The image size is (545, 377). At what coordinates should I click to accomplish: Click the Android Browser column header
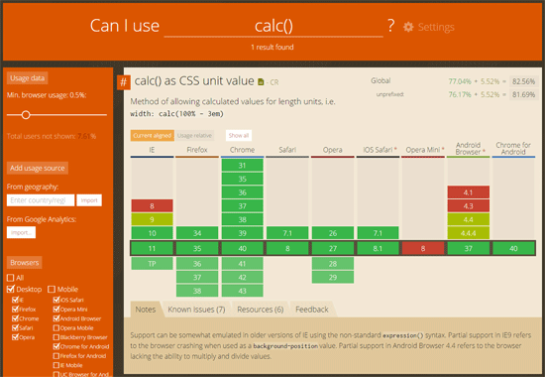[468, 149]
